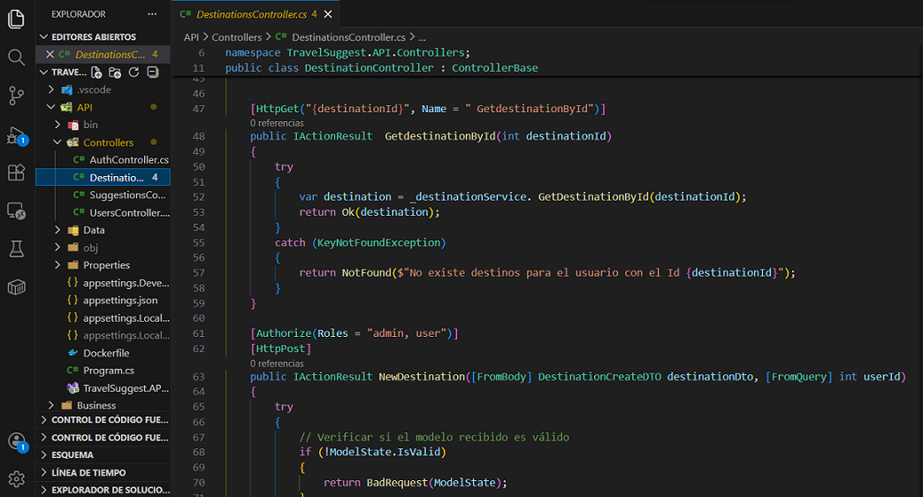
Task: Open the Explorer view in activity bar
Action: [17, 19]
